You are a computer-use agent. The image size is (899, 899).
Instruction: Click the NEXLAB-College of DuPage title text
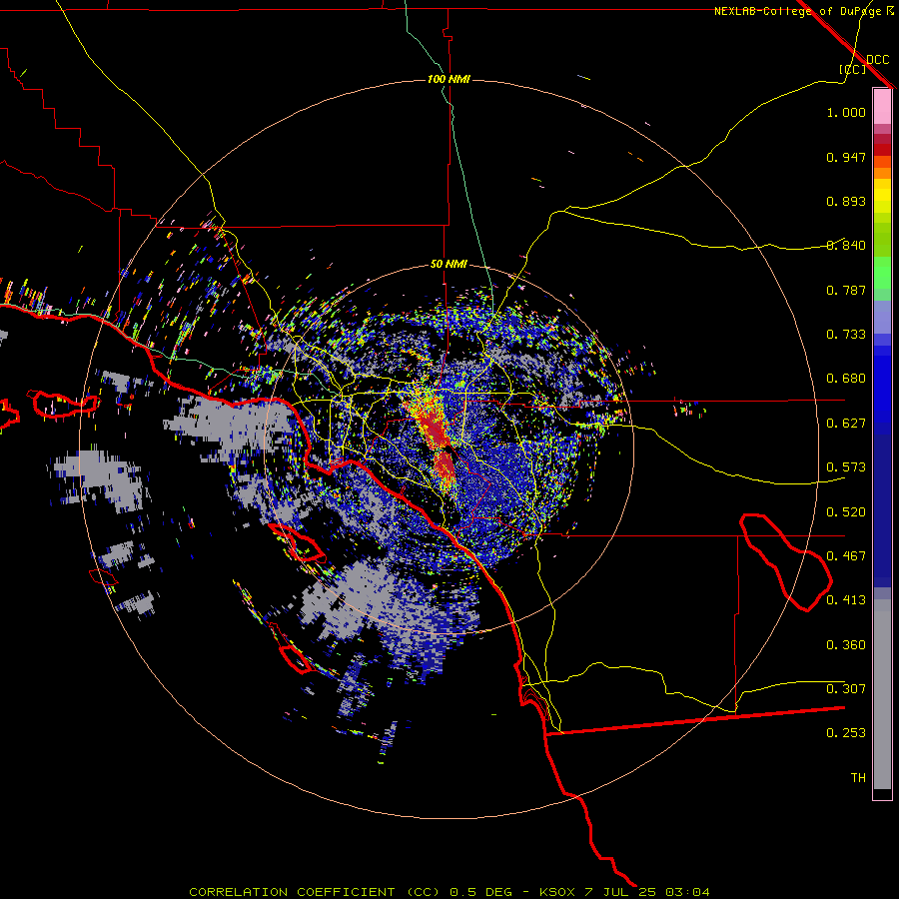tap(797, 11)
